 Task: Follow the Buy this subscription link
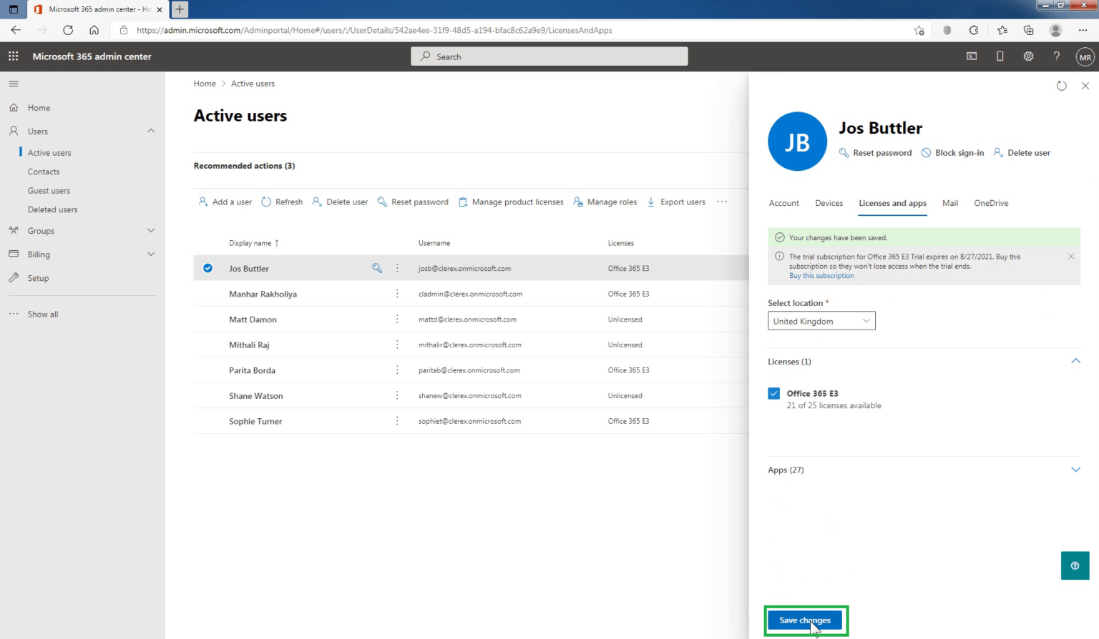click(821, 275)
